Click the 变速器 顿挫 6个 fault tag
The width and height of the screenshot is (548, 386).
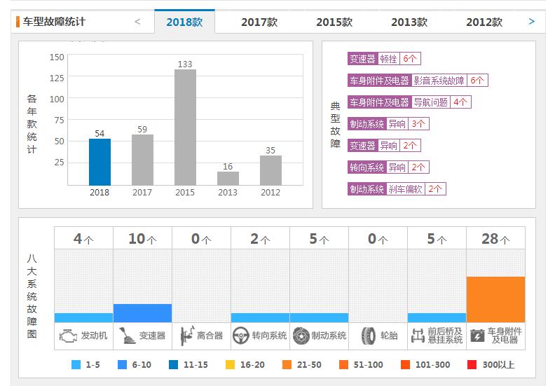point(384,59)
